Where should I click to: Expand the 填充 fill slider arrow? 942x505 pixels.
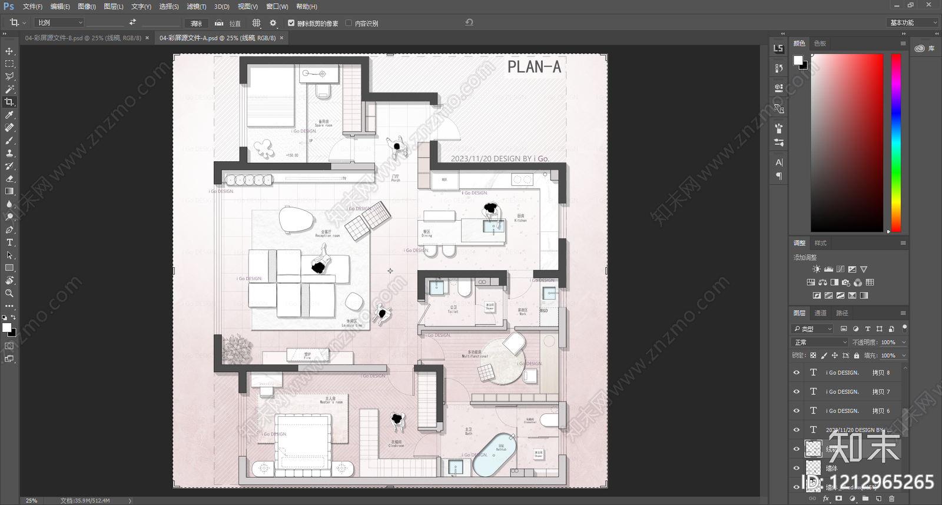point(904,356)
